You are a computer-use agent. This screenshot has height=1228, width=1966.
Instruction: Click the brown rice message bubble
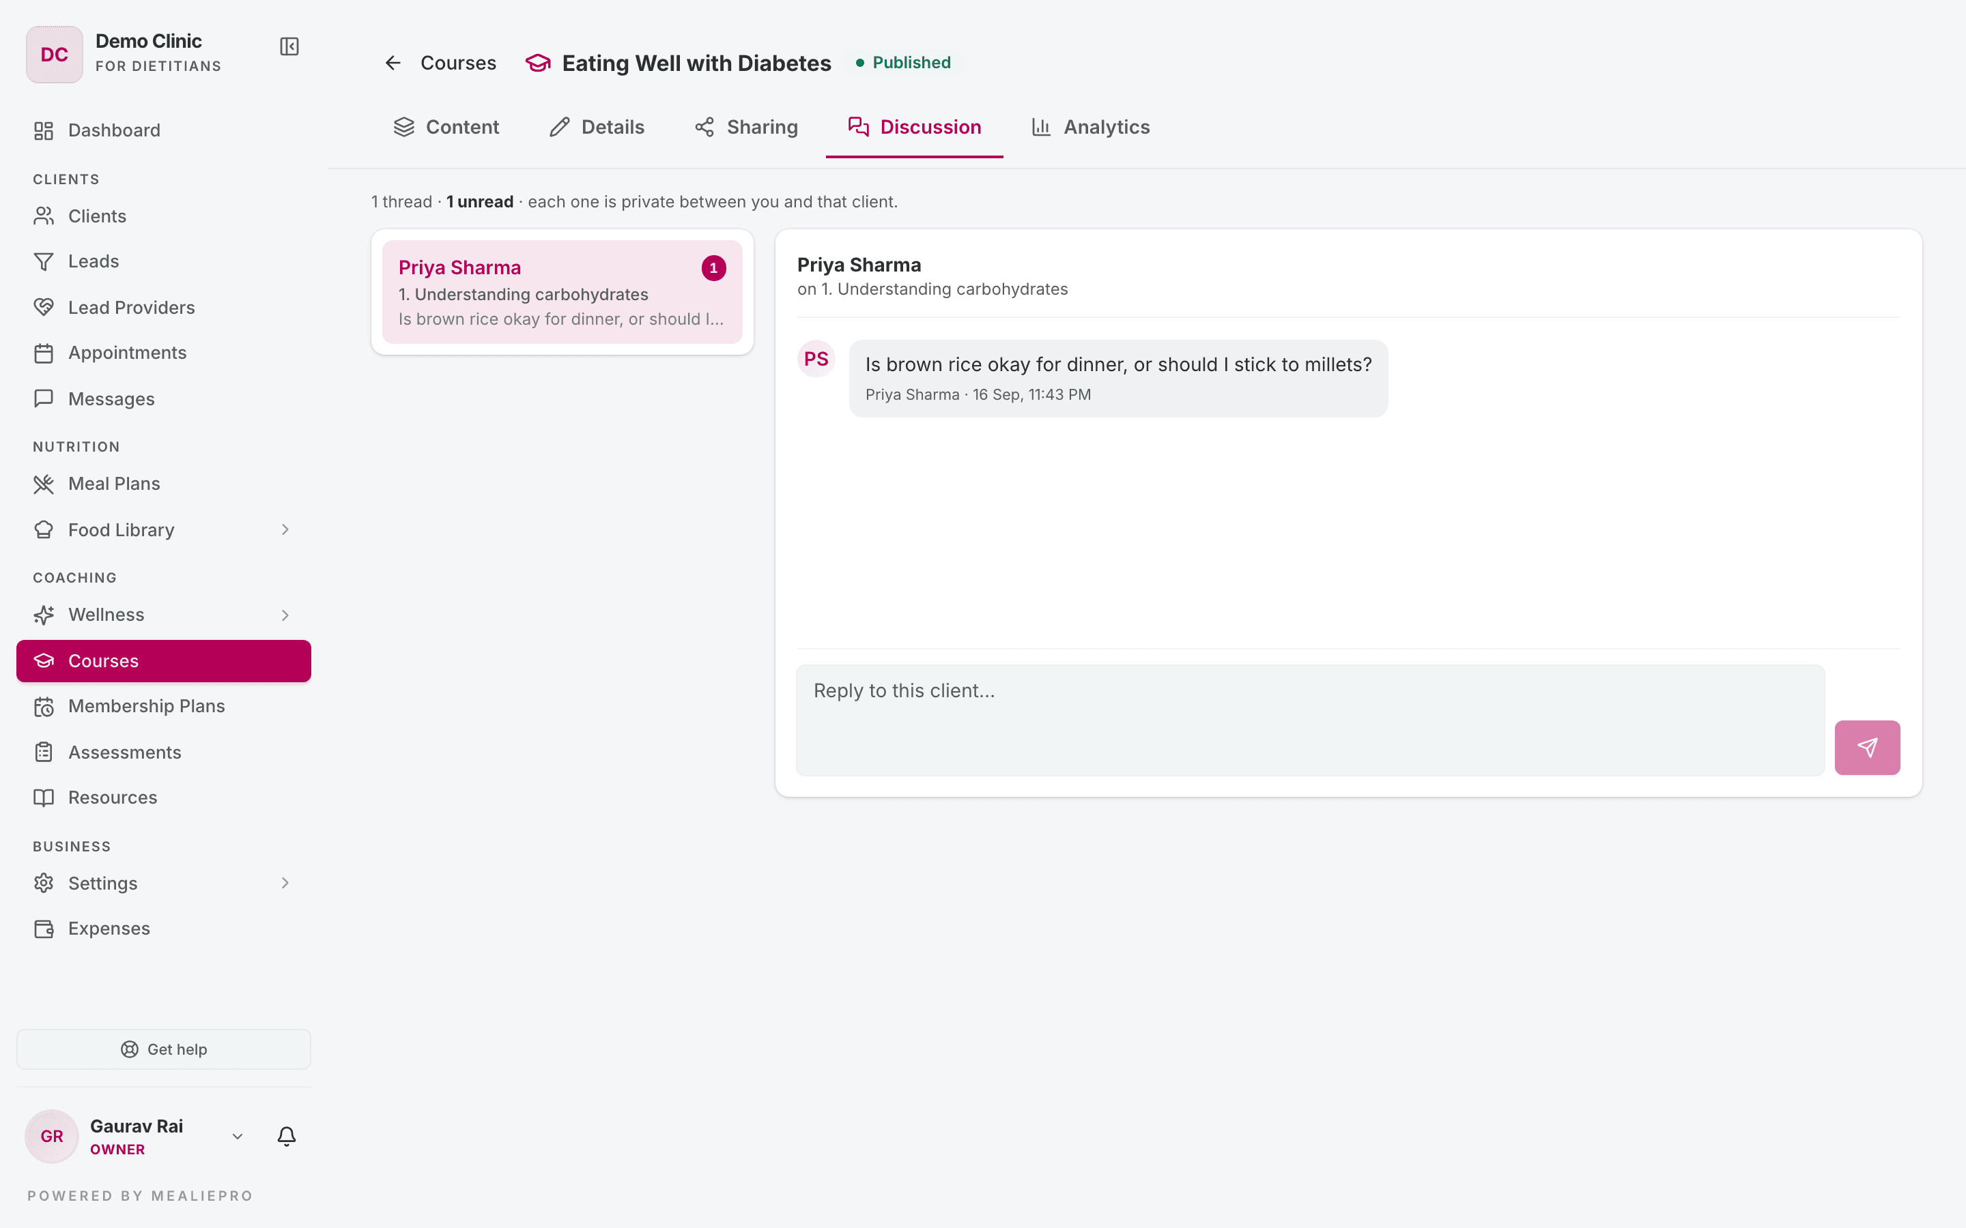[x=1118, y=379]
